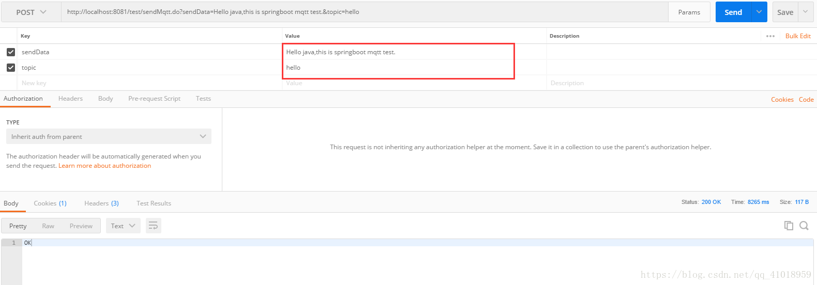Image resolution: width=817 pixels, height=285 pixels.
Task: Open the Inherit auth from parent dropdown
Action: pos(109,137)
